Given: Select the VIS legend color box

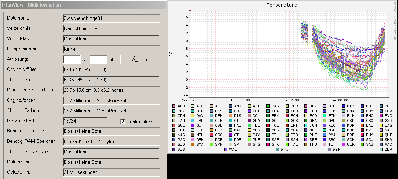Looking at the screenshot, I should (x=174, y=150).
